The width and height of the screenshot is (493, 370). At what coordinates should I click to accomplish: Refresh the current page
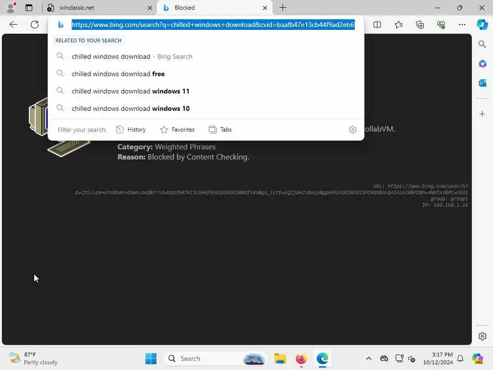pos(35,25)
